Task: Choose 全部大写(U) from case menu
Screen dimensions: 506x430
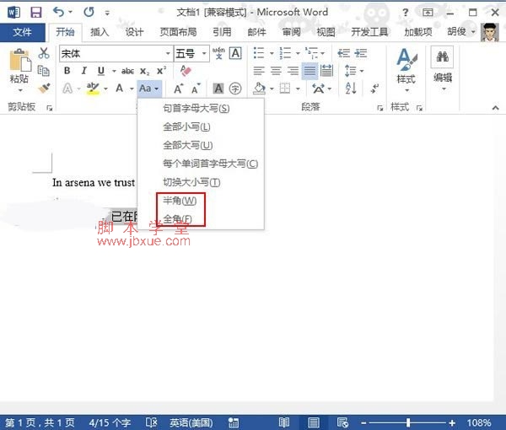Action: (x=188, y=145)
